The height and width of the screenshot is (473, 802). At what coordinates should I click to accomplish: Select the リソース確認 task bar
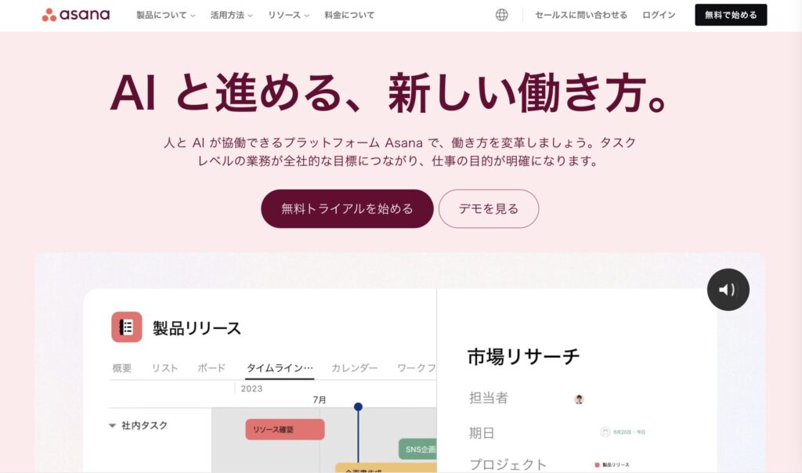click(x=285, y=429)
